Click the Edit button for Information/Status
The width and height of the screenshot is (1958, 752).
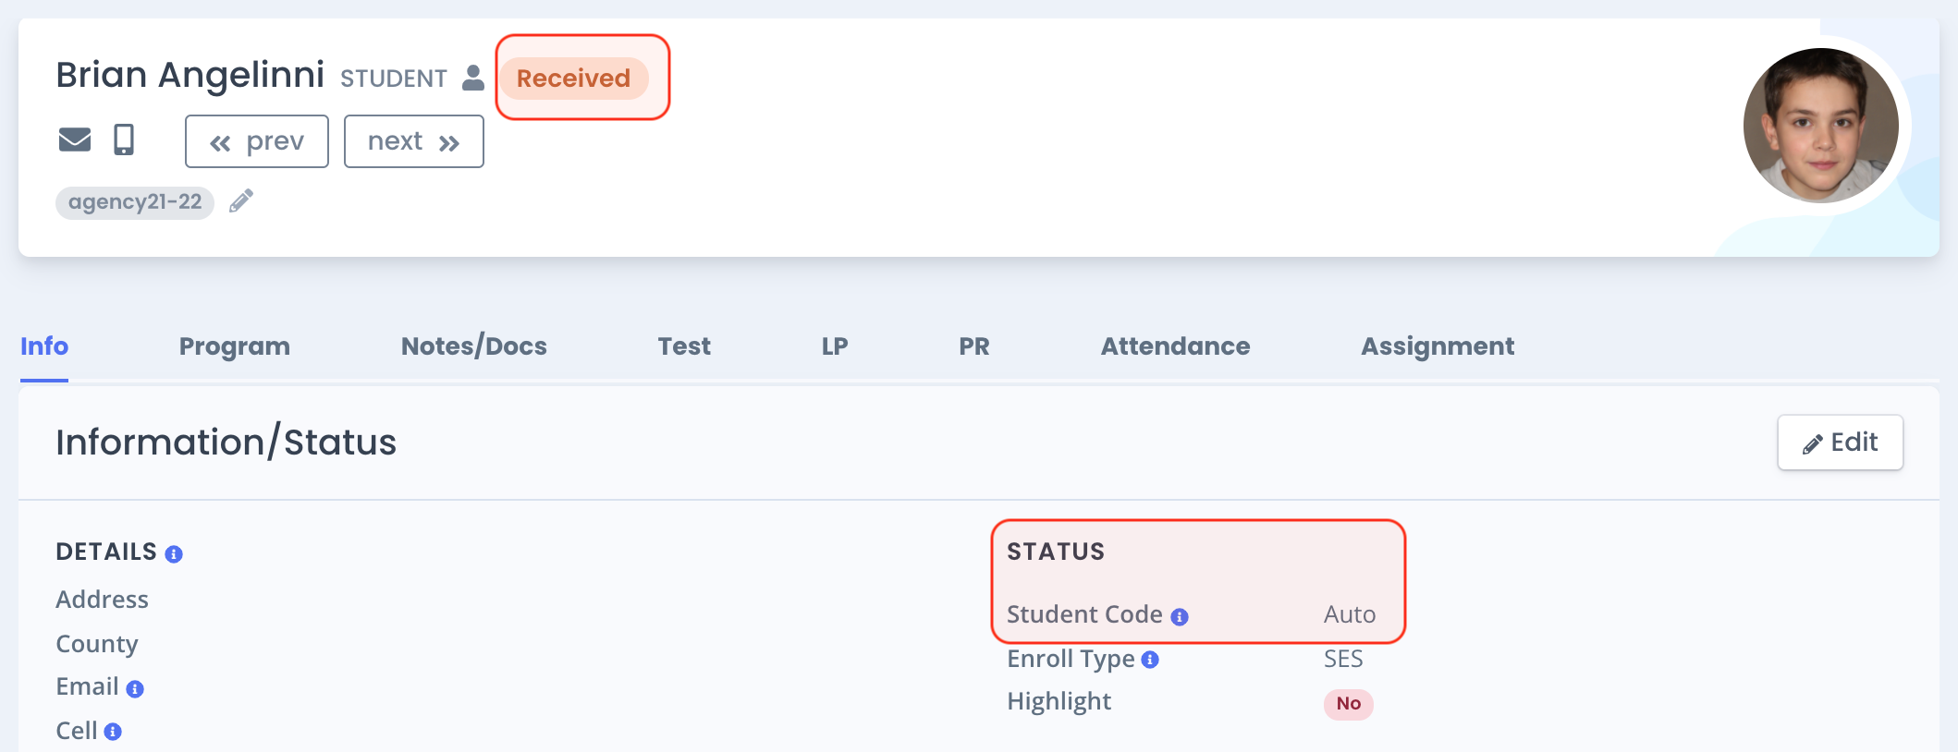pos(1840,443)
